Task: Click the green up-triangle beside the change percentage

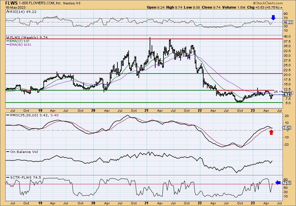Action: (x=281, y=8)
